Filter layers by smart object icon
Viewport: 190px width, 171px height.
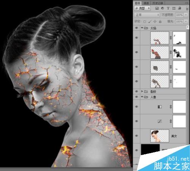coord(179,8)
